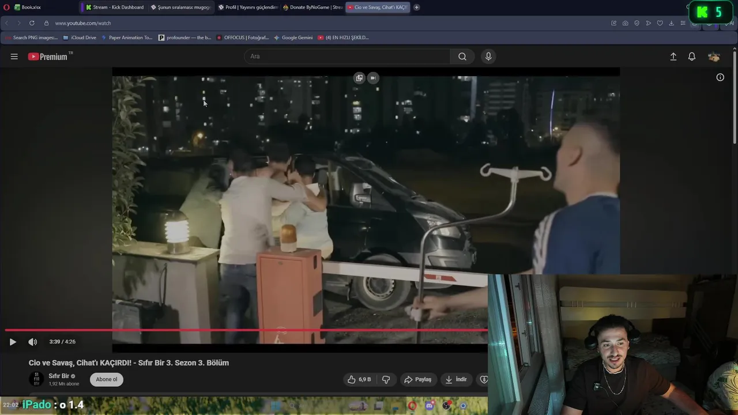Bookmark page with heart icon
Viewport: 738px width, 415px height.
pos(660,23)
